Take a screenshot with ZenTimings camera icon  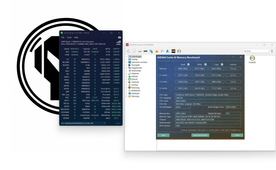tap(119, 38)
